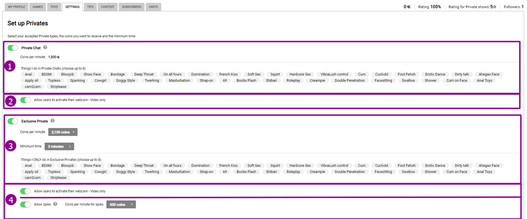This screenshot has width=527, height=219.
Task: Go to the Contest tab
Action: 107,7
